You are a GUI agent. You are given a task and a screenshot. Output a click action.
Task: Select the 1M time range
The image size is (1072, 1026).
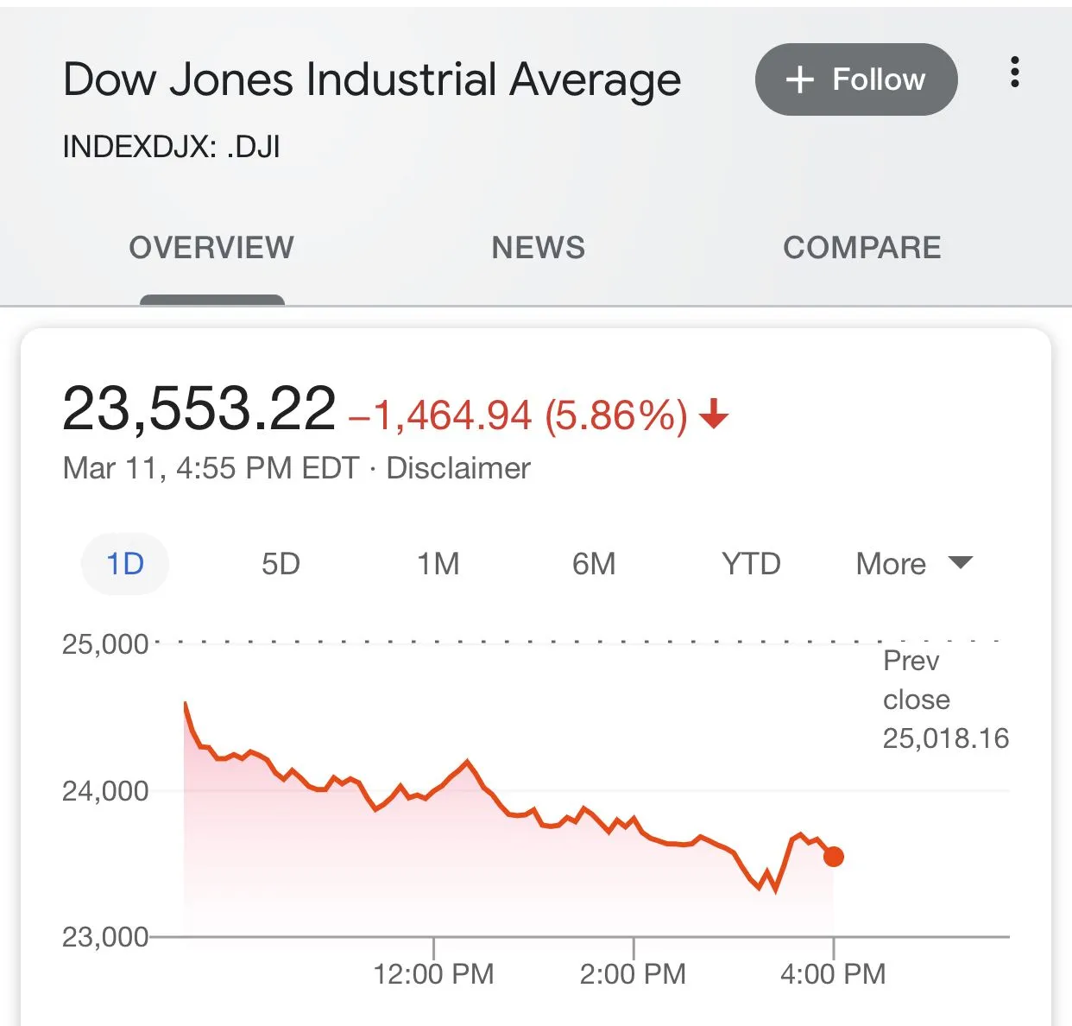tap(438, 564)
